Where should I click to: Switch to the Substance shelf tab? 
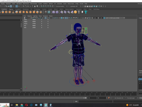point(79,9)
